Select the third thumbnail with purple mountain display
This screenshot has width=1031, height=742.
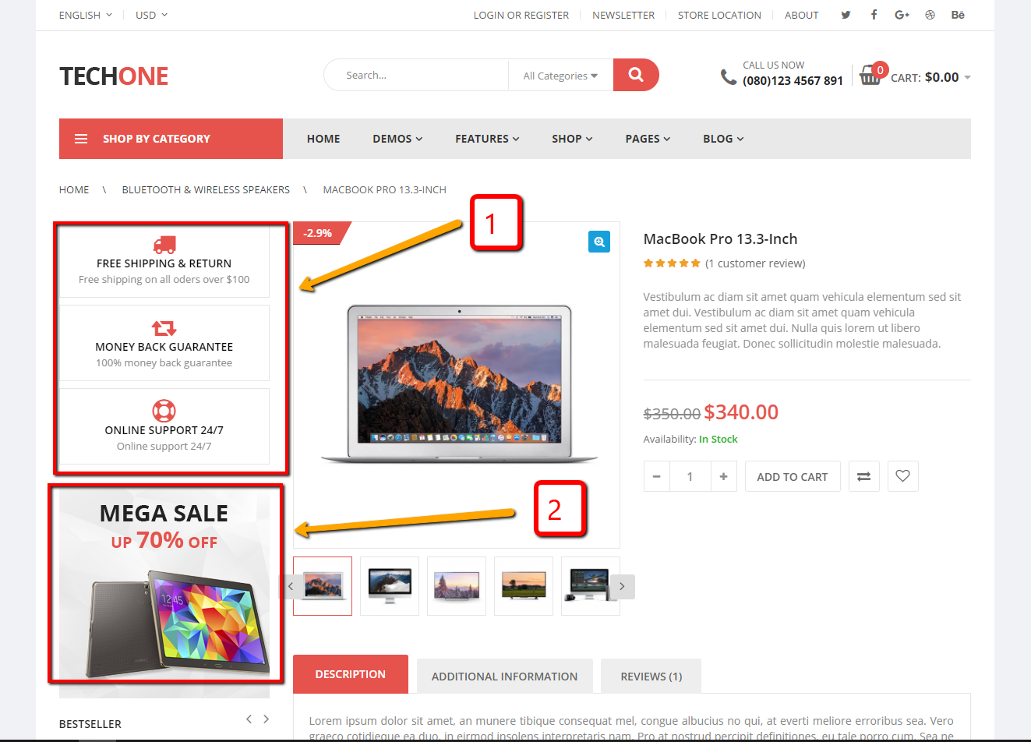pos(457,586)
